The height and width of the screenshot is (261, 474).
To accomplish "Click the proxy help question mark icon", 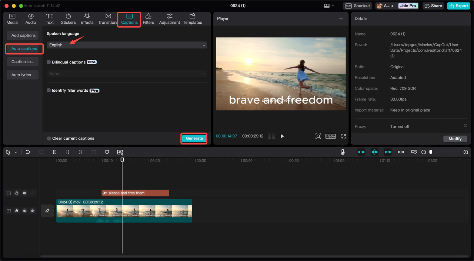I will [465, 126].
